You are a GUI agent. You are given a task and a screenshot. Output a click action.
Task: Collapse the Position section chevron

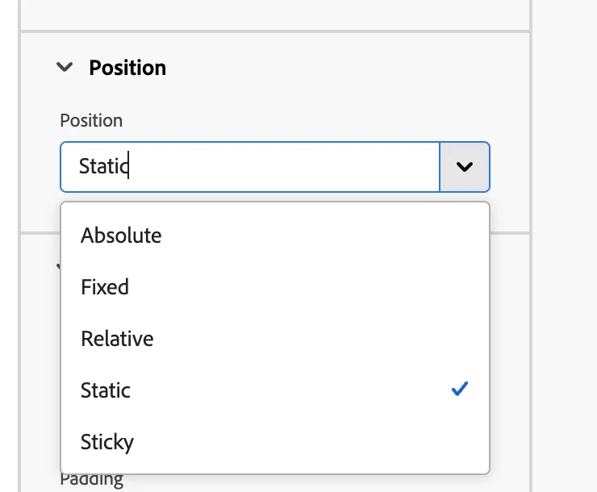tap(65, 67)
